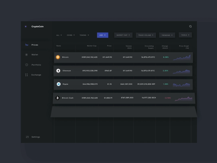
Task: Click the CryptoCoin logo title
Action: [37, 26]
